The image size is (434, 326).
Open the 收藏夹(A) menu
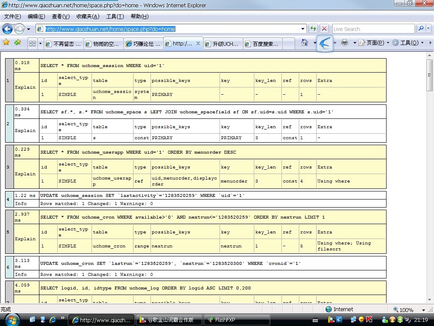pyautogui.click(x=88, y=17)
